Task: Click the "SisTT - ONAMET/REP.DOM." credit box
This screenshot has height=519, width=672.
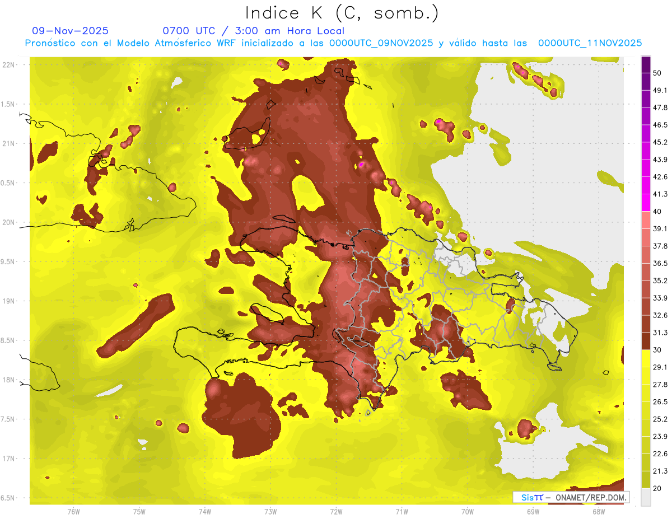Action: click(571, 497)
